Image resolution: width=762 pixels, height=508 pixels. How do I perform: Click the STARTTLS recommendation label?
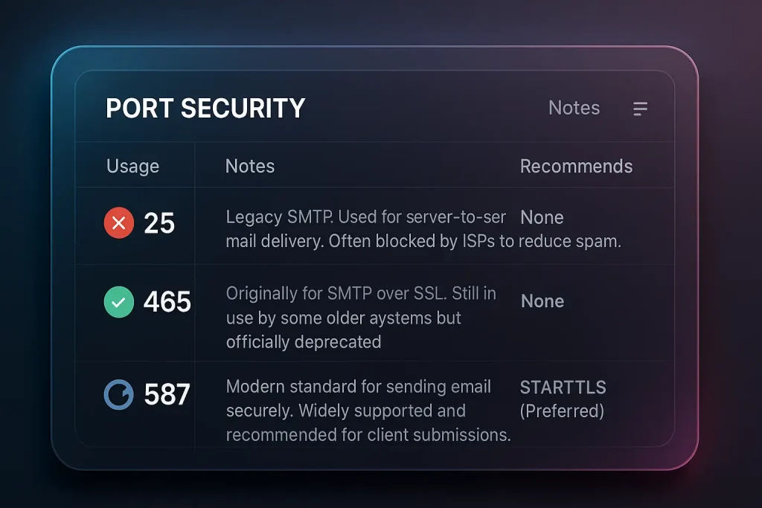coord(563,388)
